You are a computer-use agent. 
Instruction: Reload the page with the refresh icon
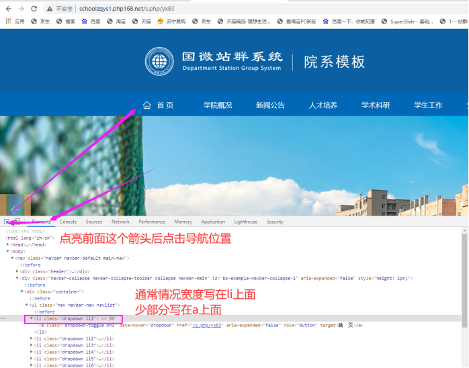[x=34, y=9]
